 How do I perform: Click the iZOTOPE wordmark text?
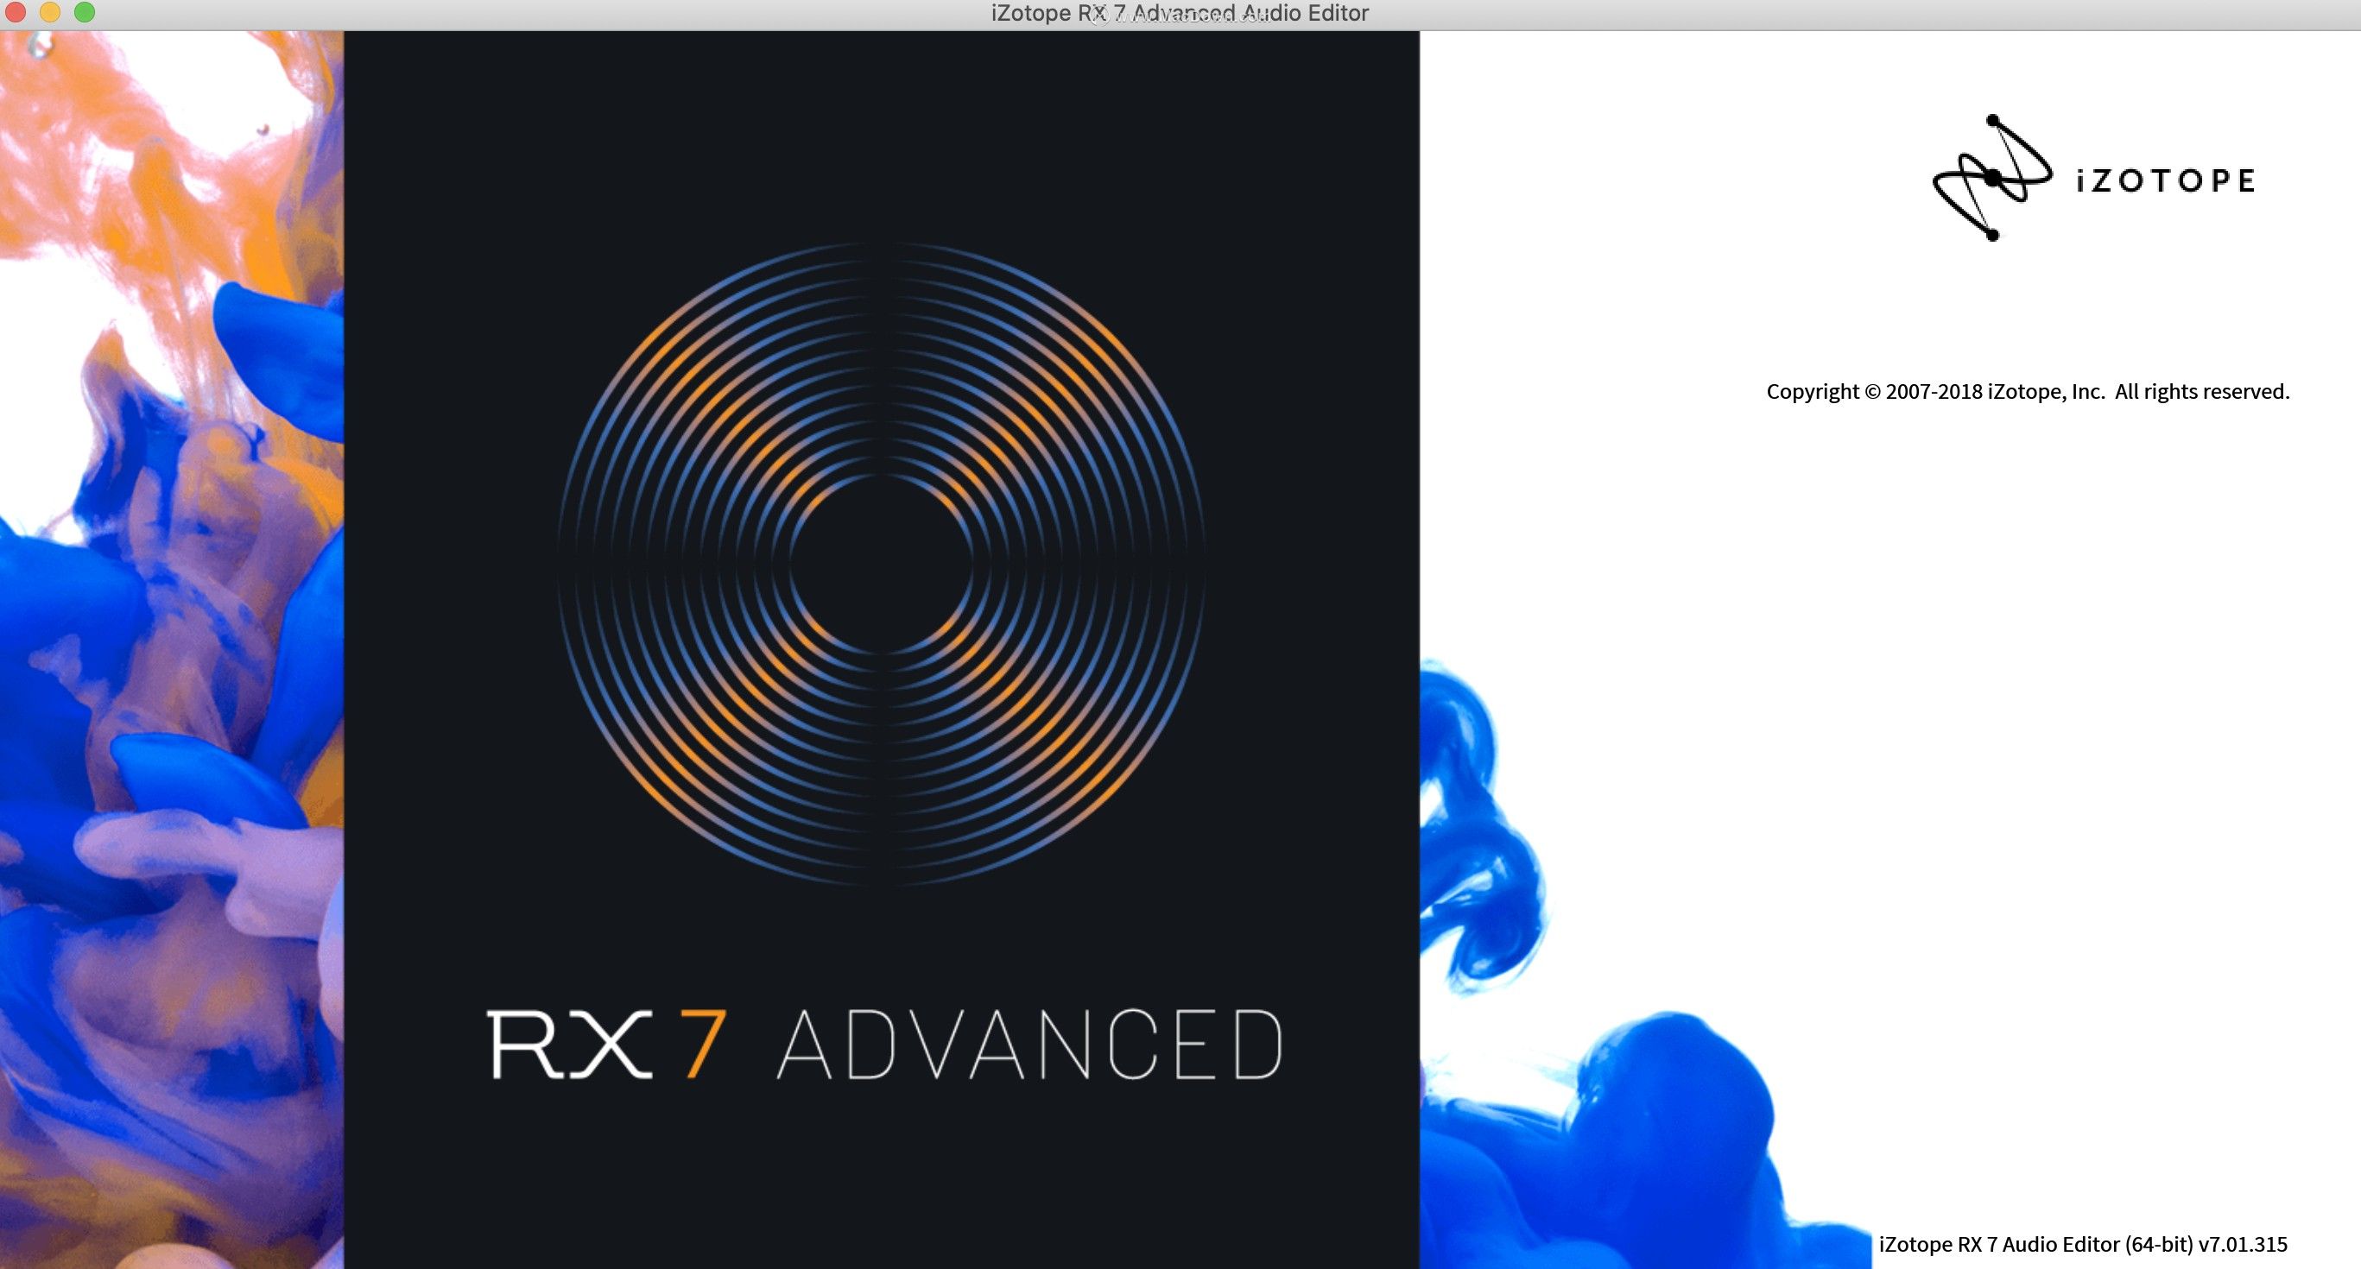[2166, 180]
